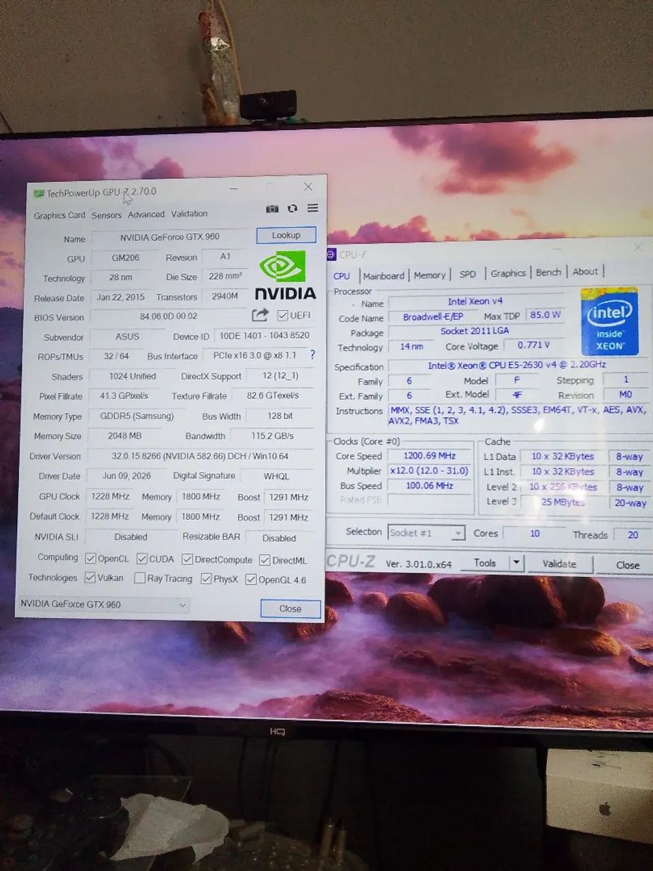The image size is (653, 871).
Task: Click the Max TDP 85.0 W field
Action: 546,315
